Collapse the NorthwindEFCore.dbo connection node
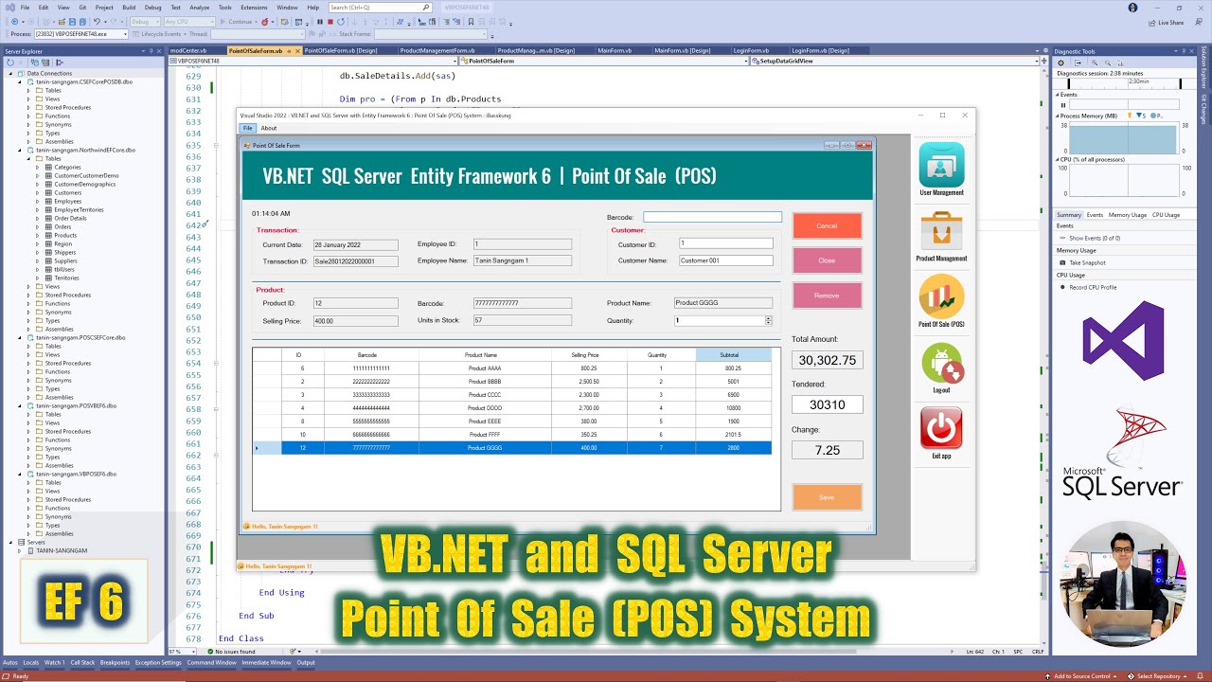Viewport: 1212px width, 682px height. 21,151
